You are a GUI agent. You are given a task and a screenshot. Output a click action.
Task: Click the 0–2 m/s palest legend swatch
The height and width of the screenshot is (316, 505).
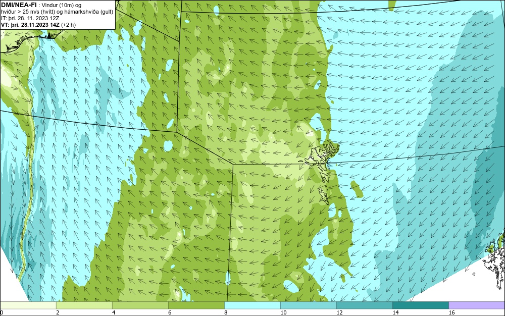[28, 305]
